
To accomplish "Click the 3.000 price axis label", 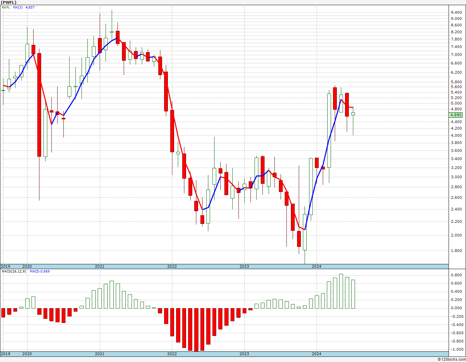I will point(457,177).
